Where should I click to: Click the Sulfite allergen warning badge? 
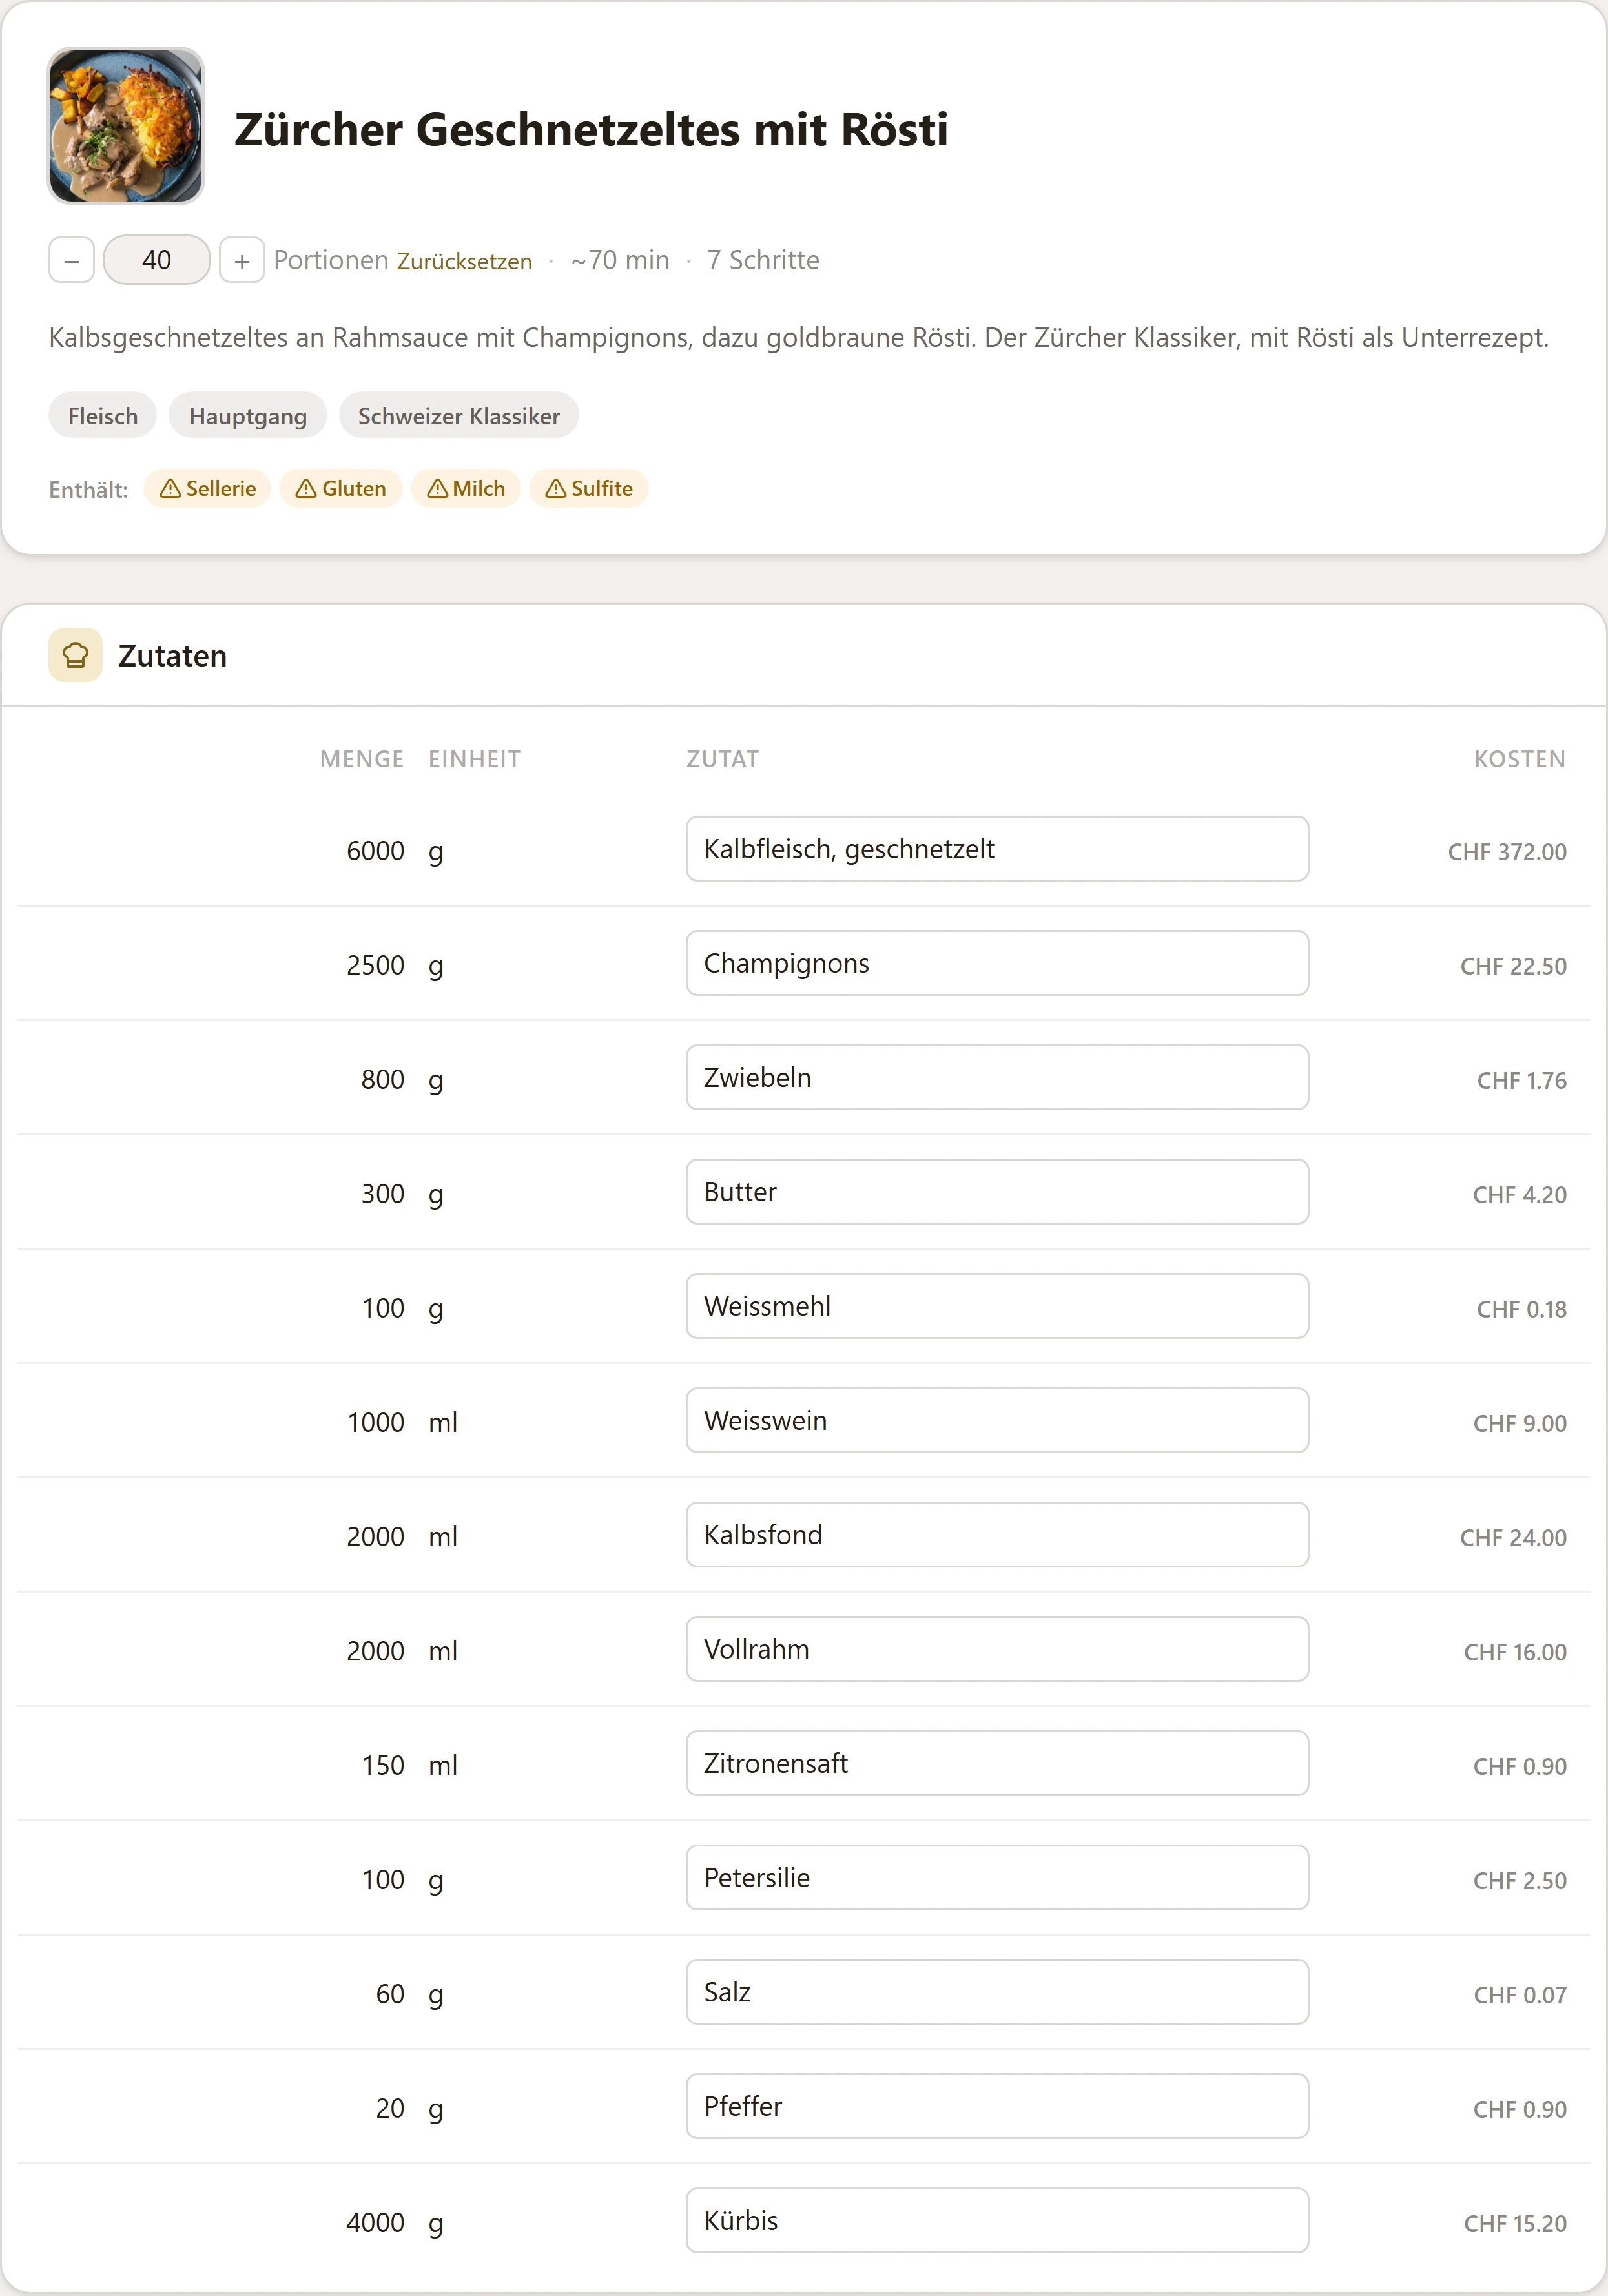[589, 489]
